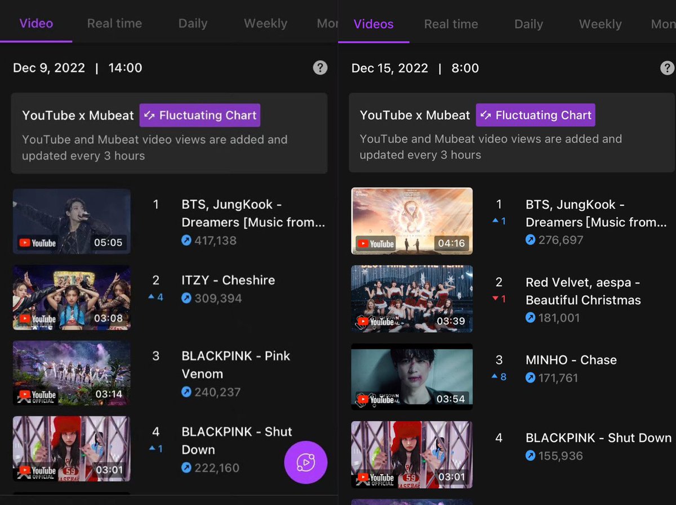The image size is (676, 505).
Task: Open right Shut Down thumbnail
Action: pyautogui.click(x=412, y=454)
